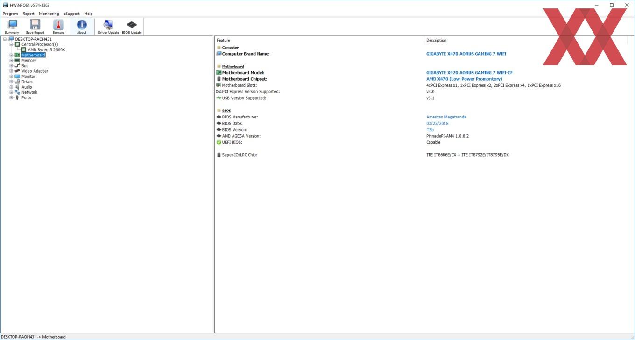Open the Program menu
The image size is (635, 340).
tap(10, 14)
